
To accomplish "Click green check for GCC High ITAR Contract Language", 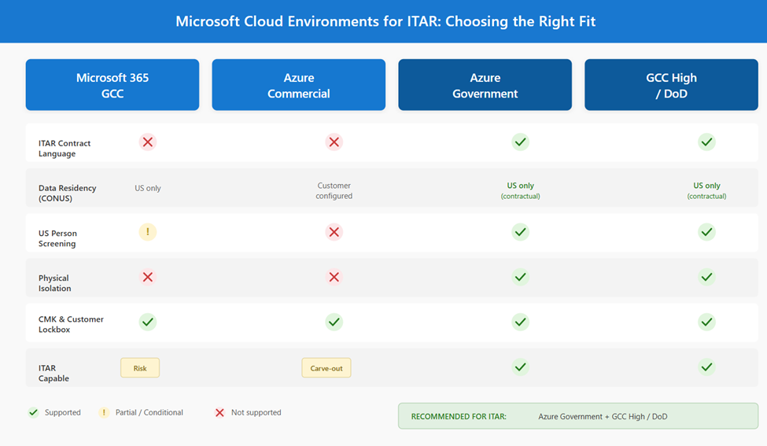I will [707, 142].
